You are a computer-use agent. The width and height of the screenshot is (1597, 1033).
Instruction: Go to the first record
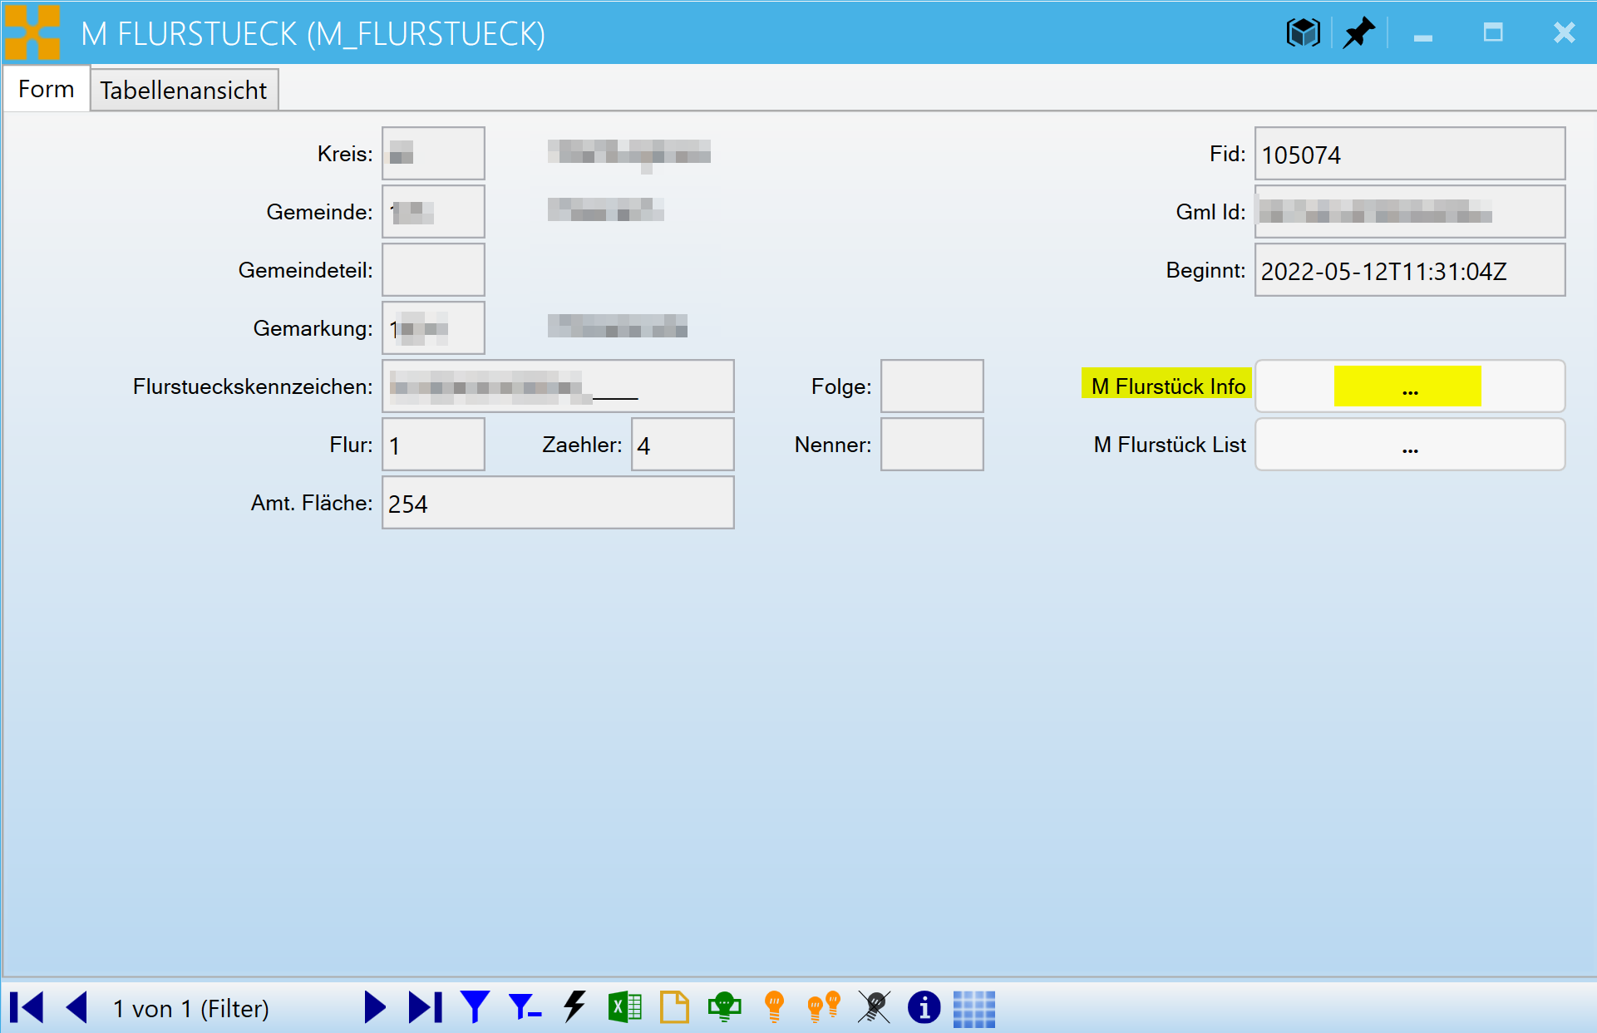click(x=27, y=1007)
